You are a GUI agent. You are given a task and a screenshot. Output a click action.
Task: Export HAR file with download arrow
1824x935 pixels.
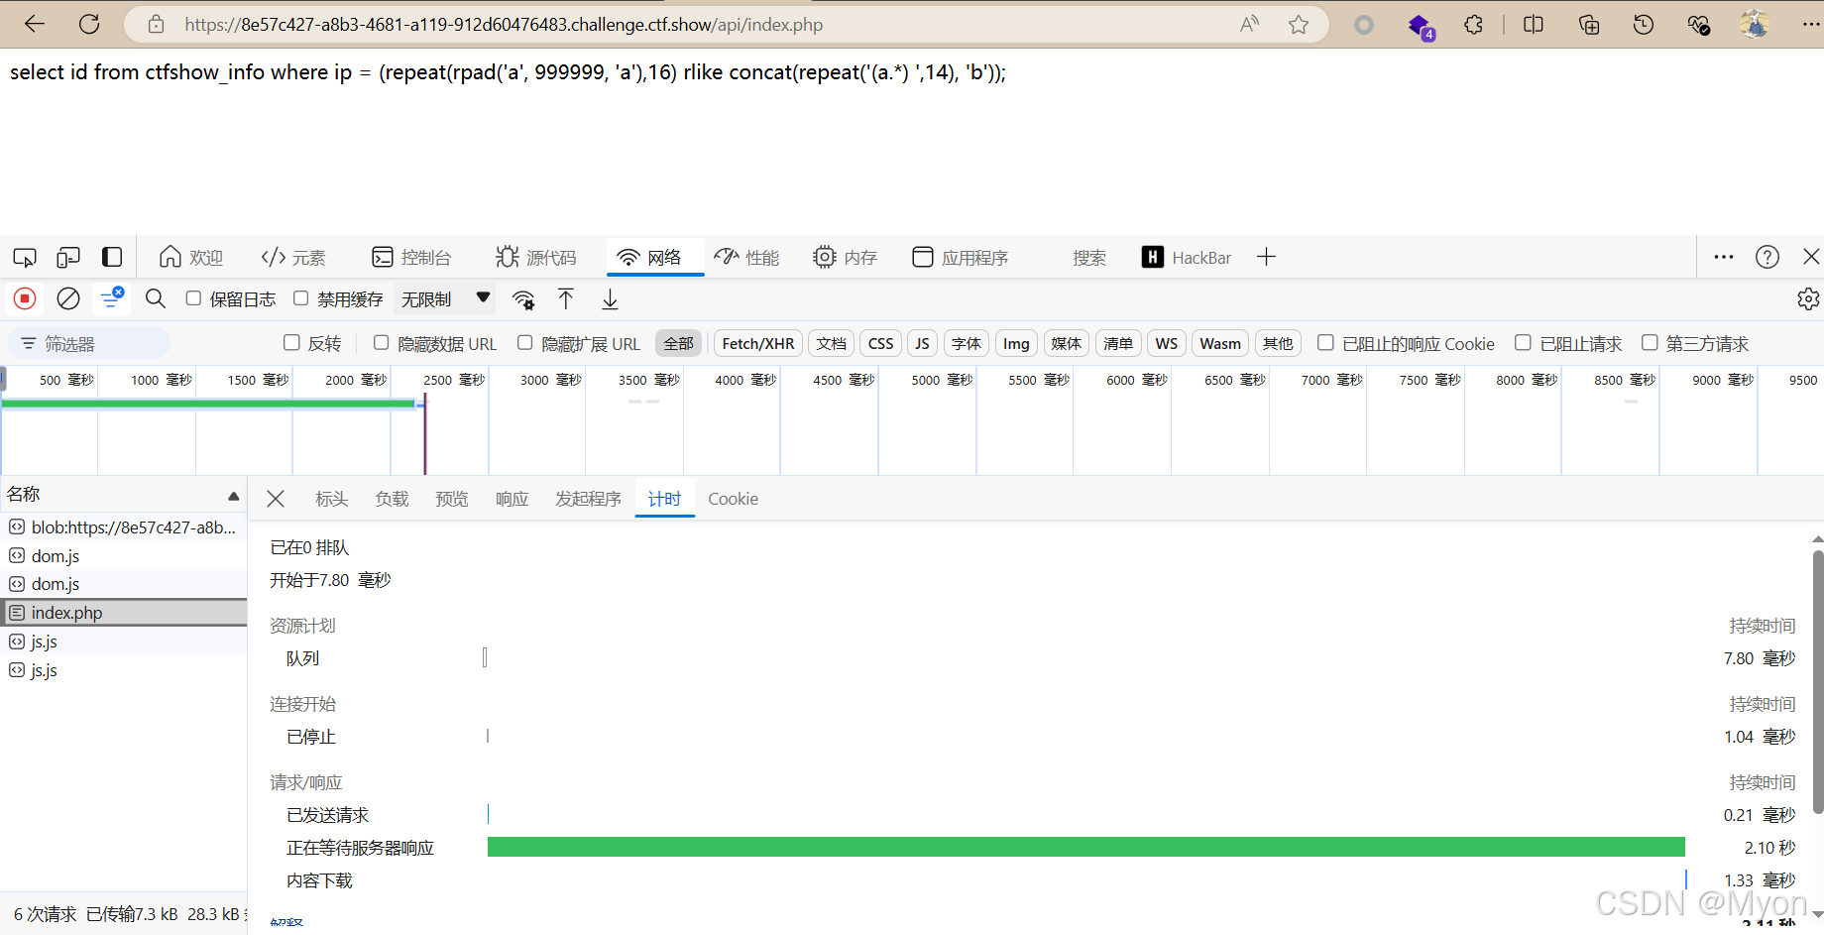pyautogui.click(x=610, y=298)
